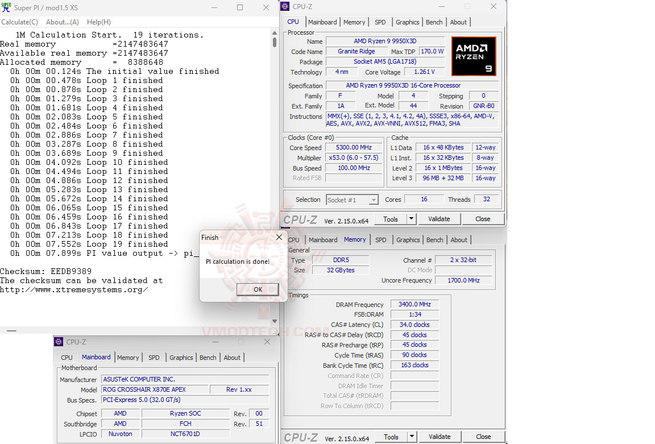This screenshot has height=444, width=655.
Task: Open the Help menu in Super PI
Action: point(99,22)
